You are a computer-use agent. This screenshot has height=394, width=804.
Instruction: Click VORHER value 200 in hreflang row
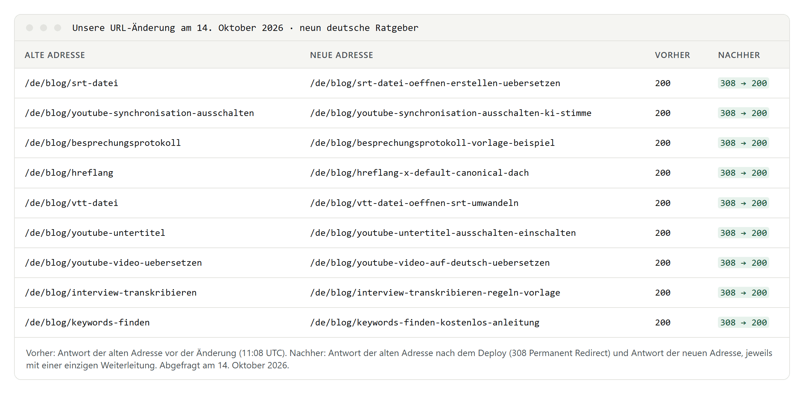click(663, 173)
